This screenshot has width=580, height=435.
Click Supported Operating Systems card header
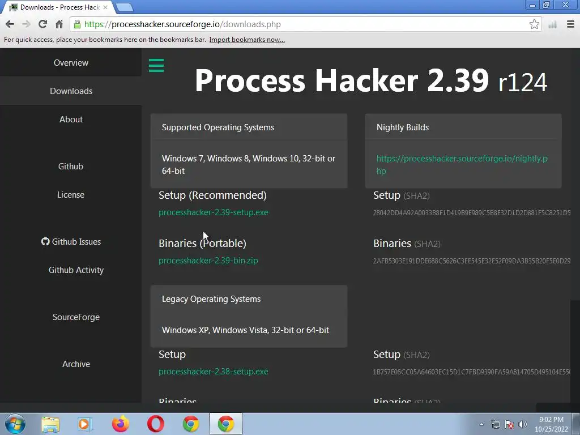pyautogui.click(x=249, y=127)
